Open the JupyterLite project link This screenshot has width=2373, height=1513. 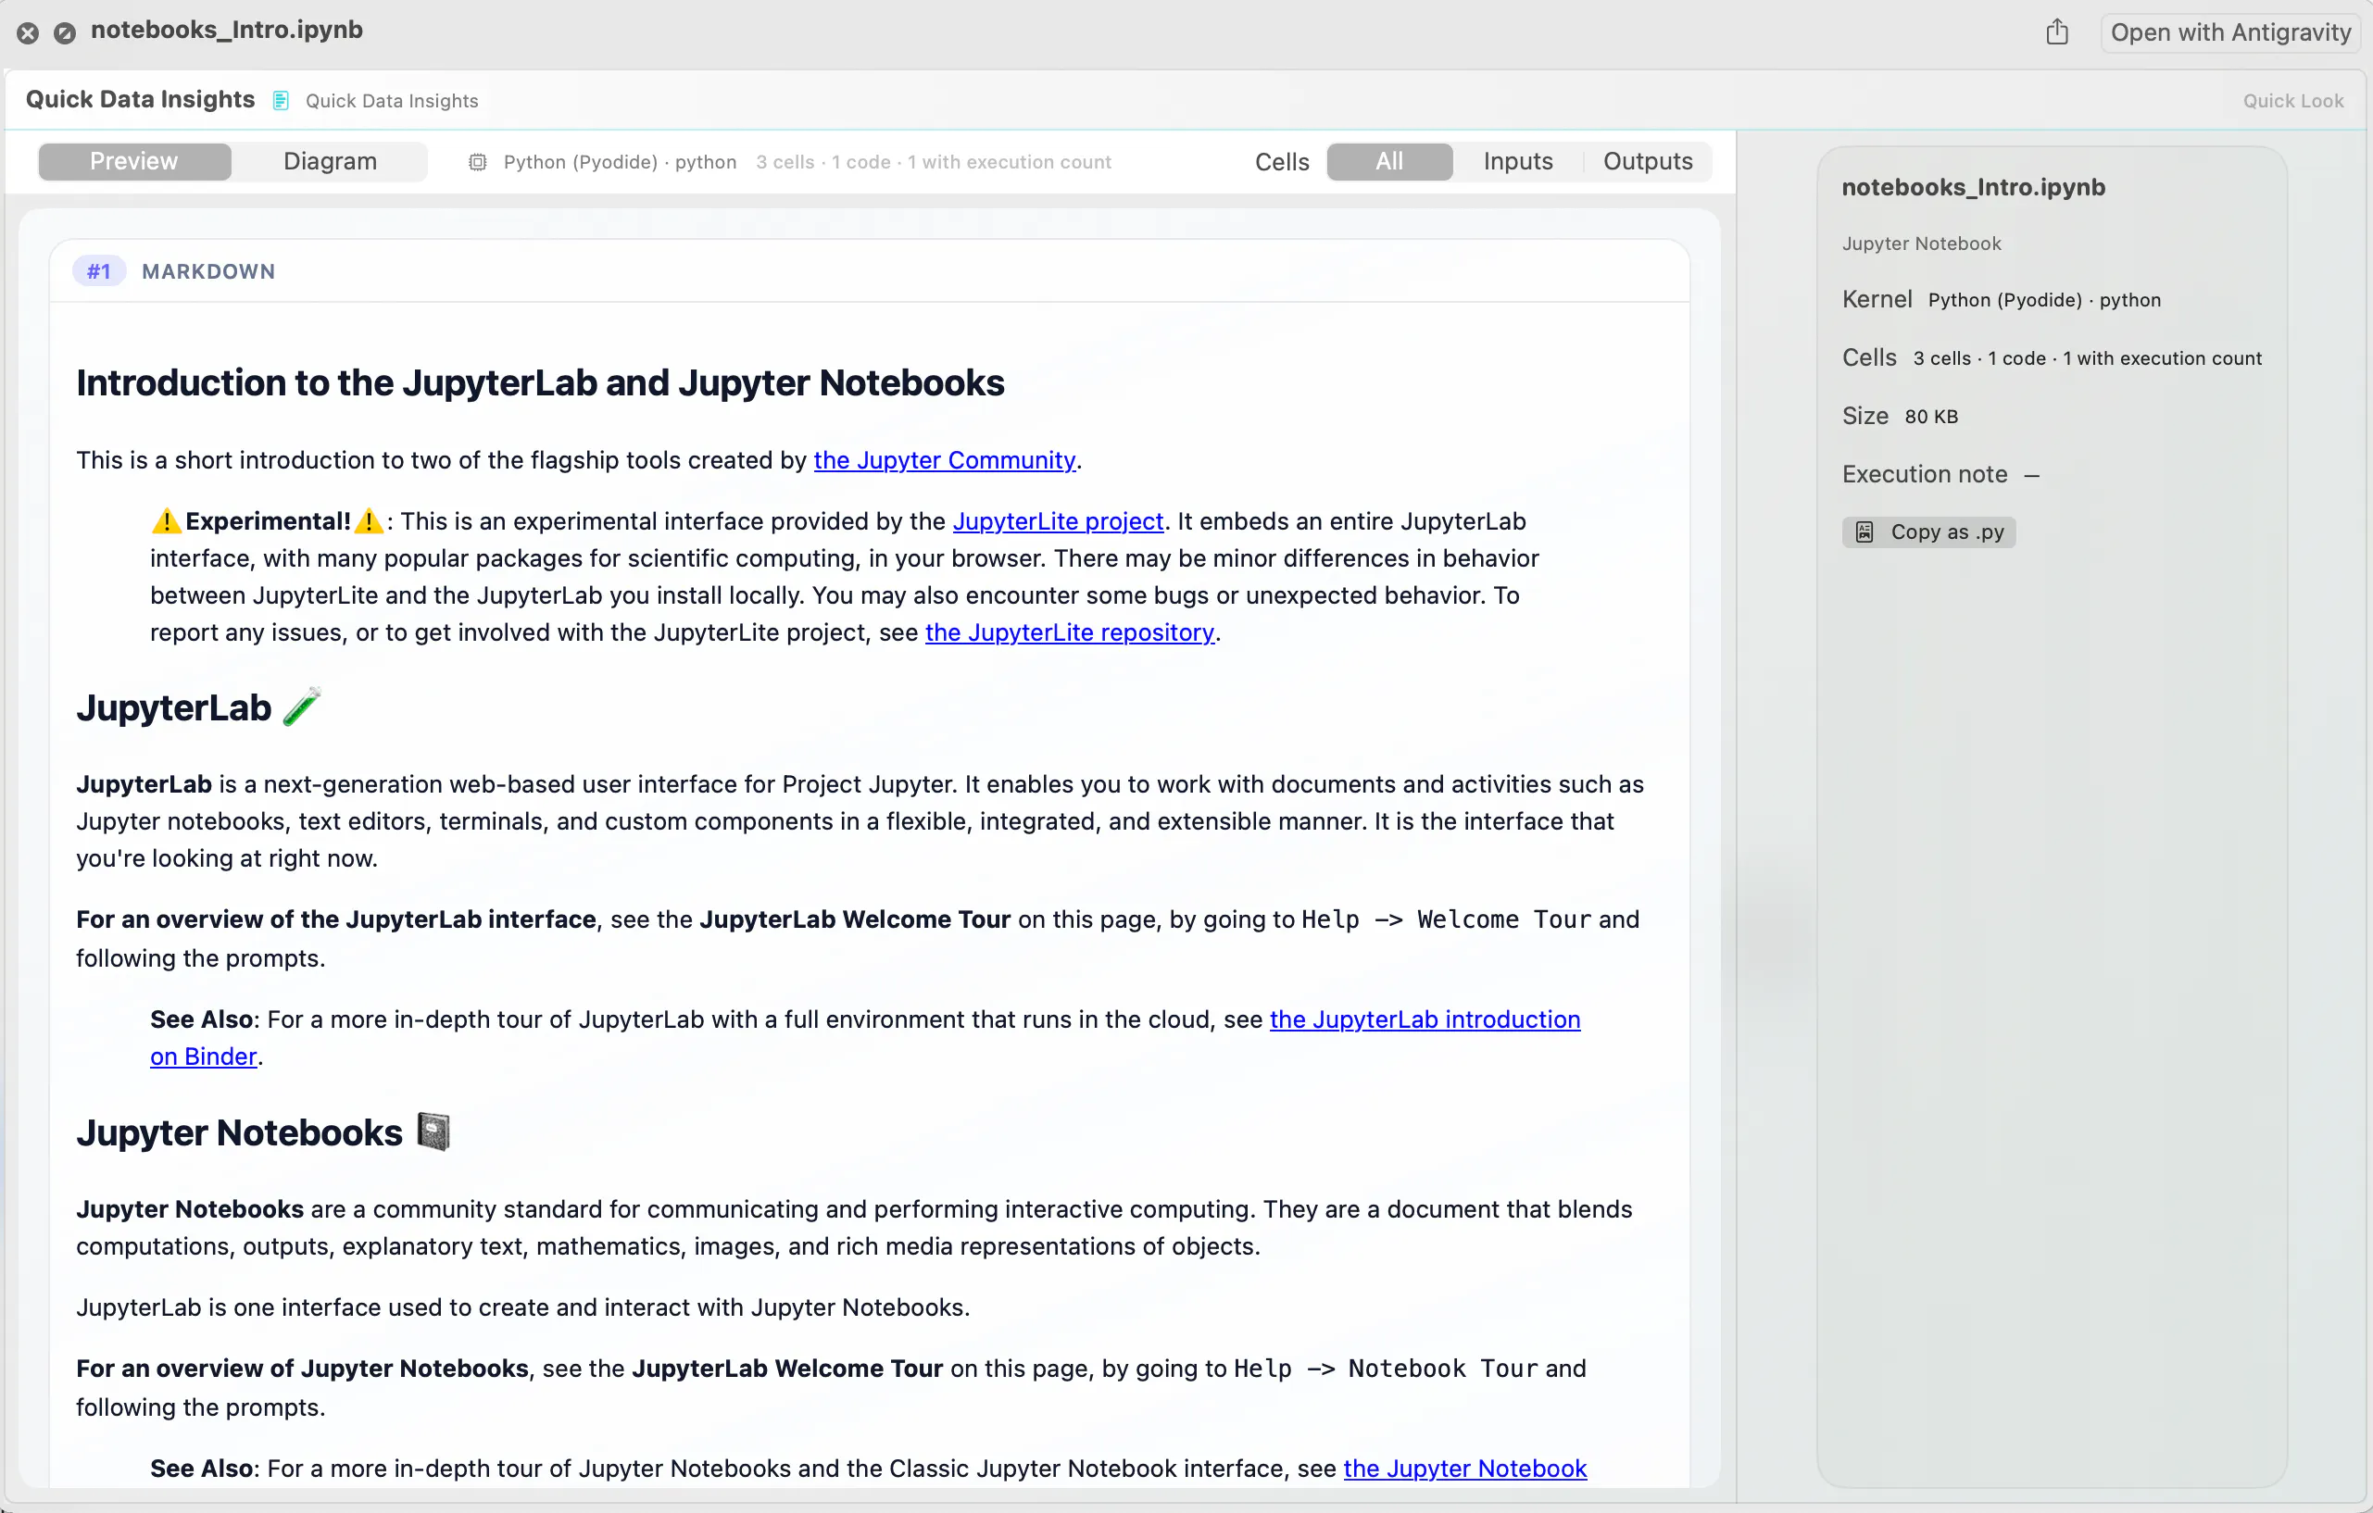tap(1058, 521)
